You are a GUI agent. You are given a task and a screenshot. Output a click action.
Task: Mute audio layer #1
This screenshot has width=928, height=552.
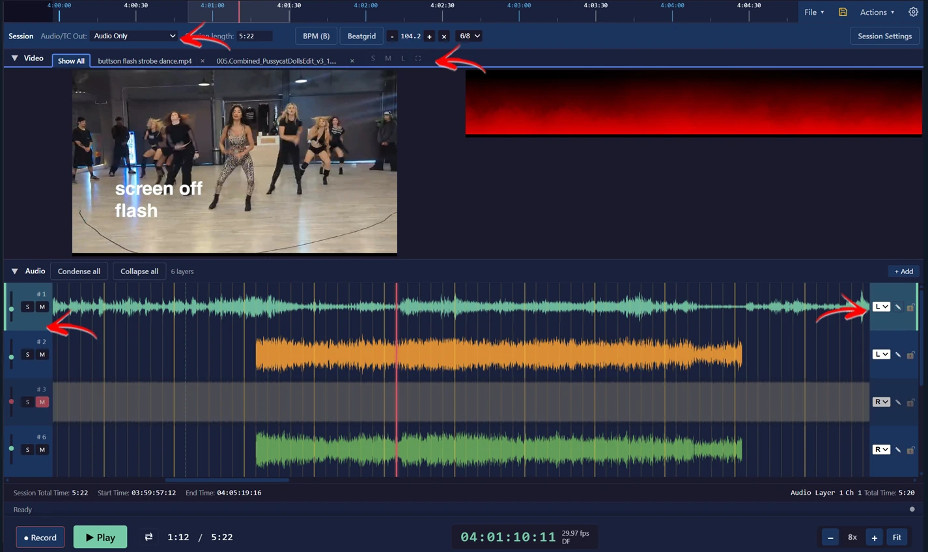pyautogui.click(x=42, y=307)
